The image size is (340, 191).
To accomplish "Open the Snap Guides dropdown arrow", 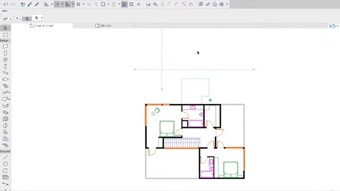I will [x=73, y=4].
